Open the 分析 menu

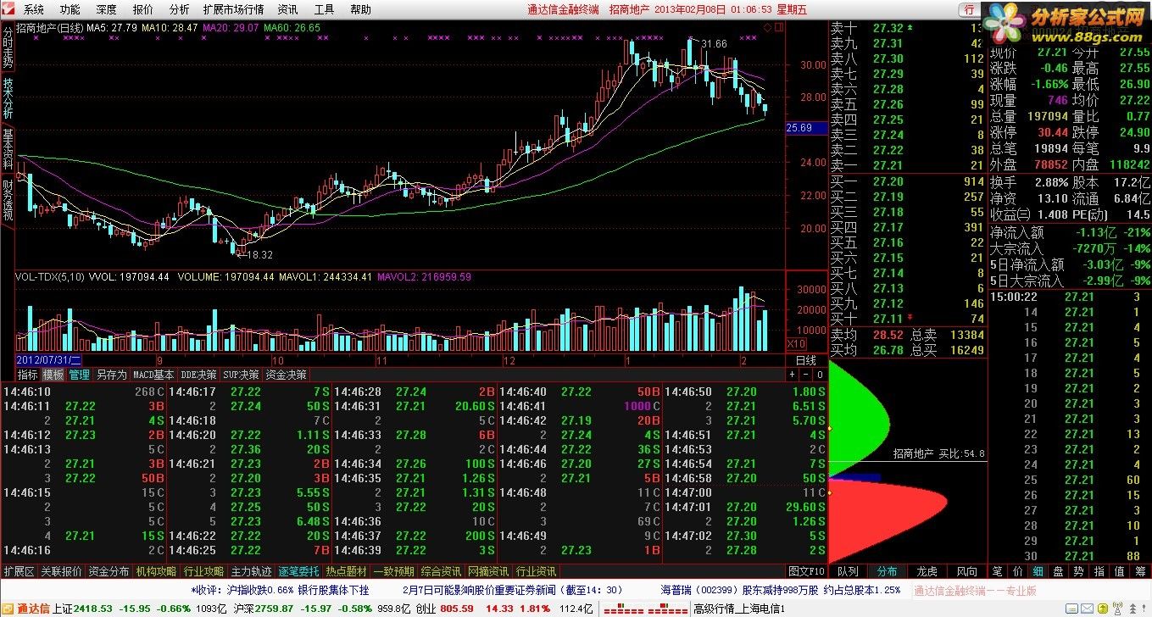[x=179, y=9]
